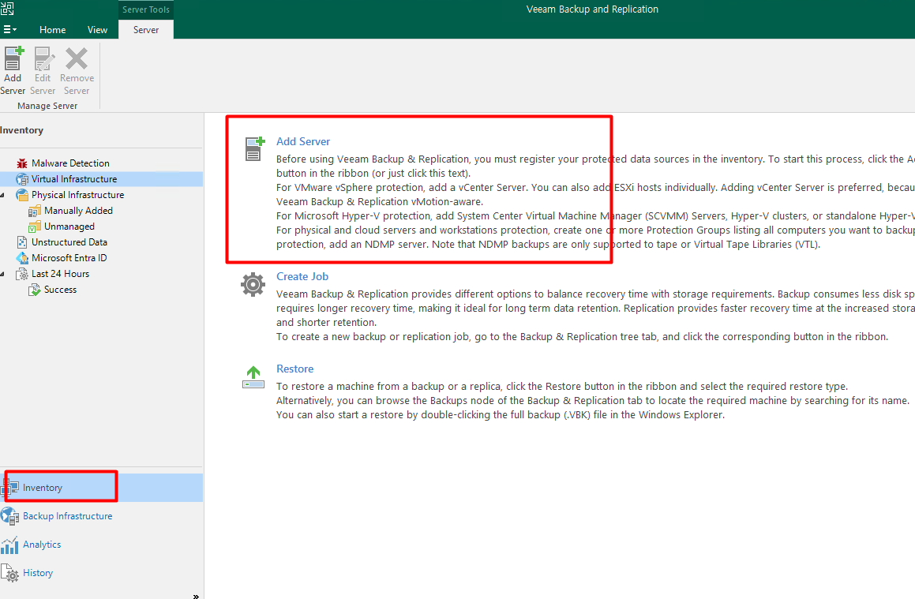Select Physical Infrastructure tree node
The width and height of the screenshot is (915, 599).
coord(77,195)
